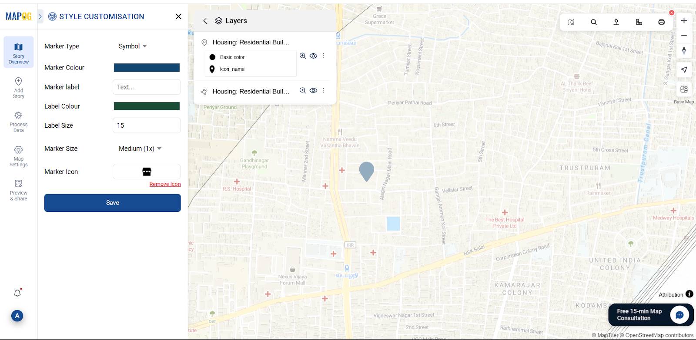Toggle visibility of the first Housing layer
Viewport: 696px width, 340px height.
click(313, 56)
